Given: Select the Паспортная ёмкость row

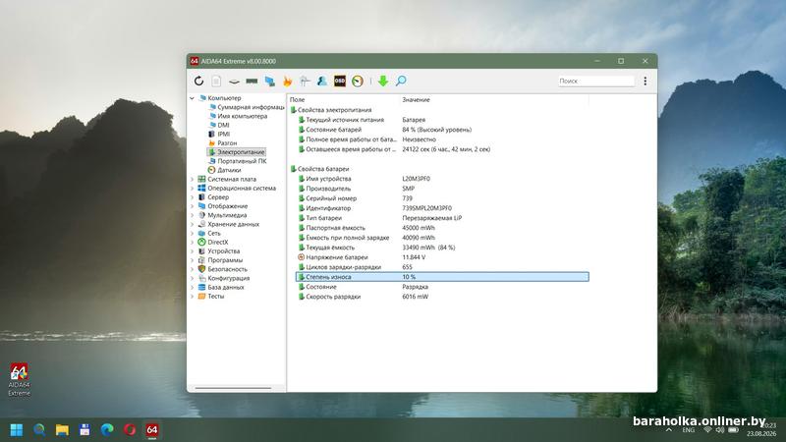Looking at the screenshot, I should (443, 228).
